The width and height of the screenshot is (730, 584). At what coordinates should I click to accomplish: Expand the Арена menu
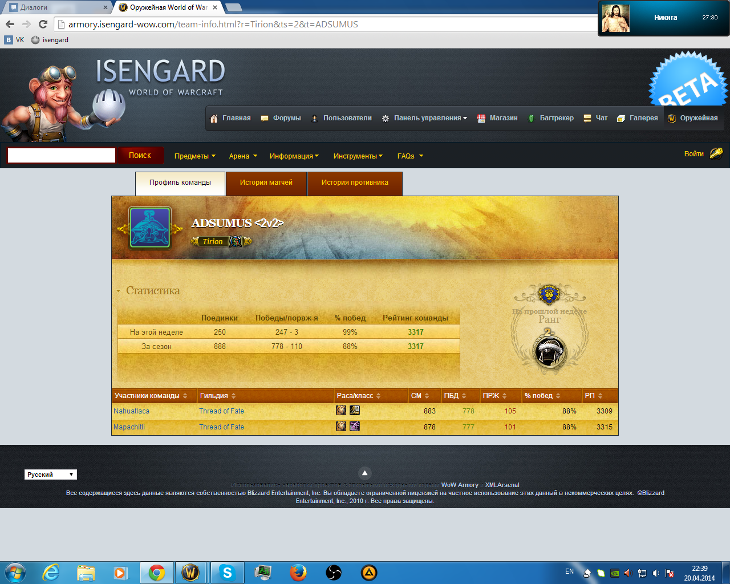pos(243,156)
